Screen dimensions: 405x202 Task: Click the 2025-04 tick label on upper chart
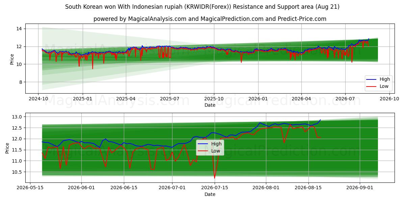[126, 99]
